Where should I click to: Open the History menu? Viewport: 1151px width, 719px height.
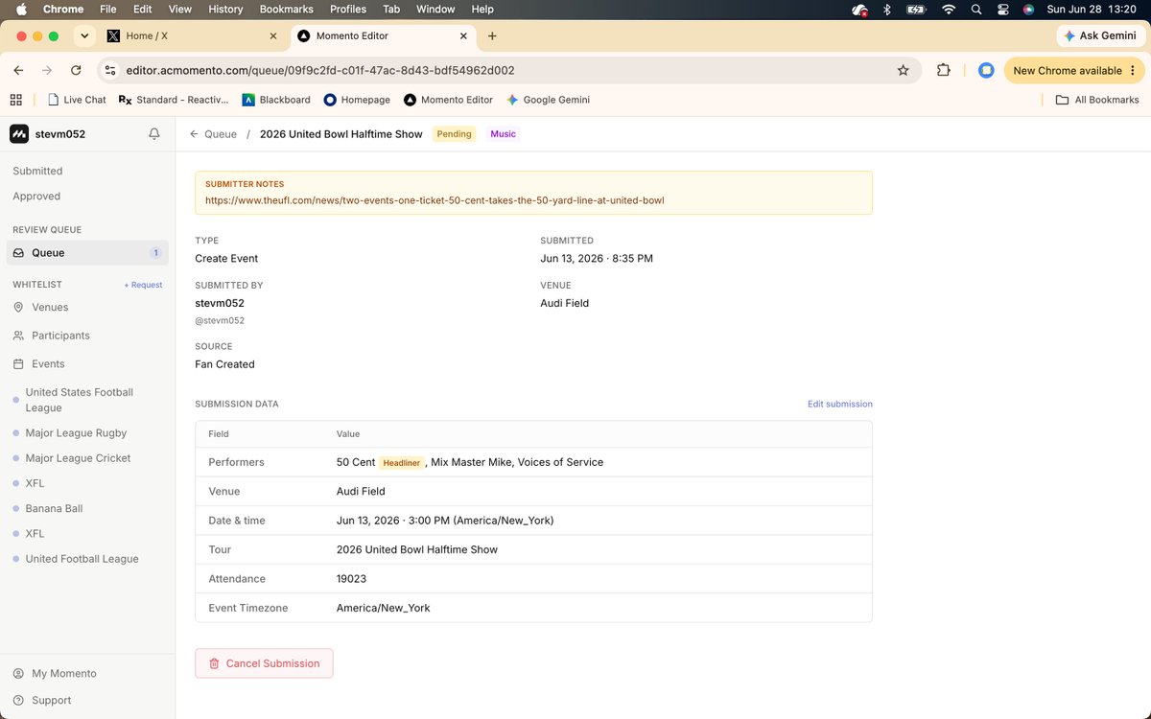tap(225, 9)
